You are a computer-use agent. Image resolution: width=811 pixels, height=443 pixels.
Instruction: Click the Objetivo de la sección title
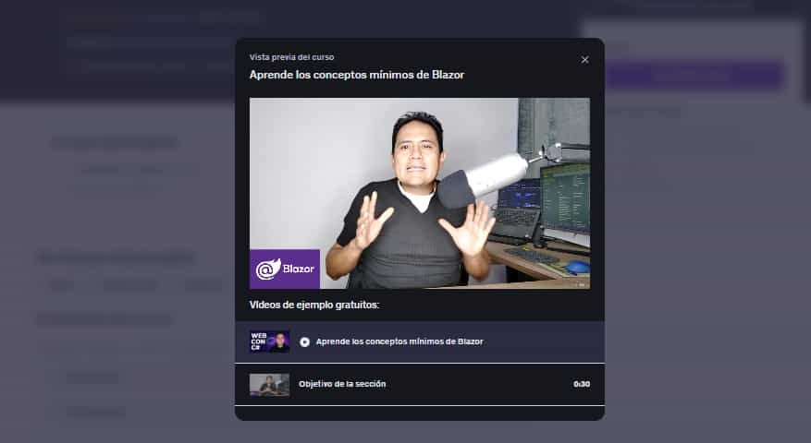click(342, 384)
